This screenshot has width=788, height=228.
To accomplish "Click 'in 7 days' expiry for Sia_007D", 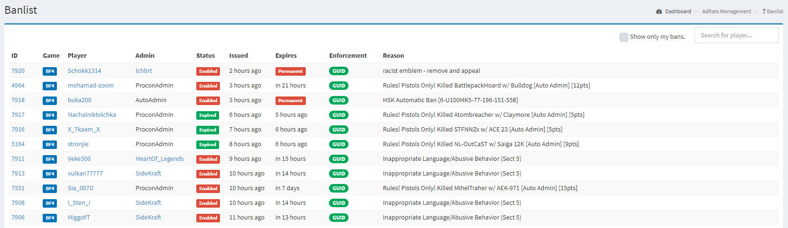I will click(x=287, y=188).
